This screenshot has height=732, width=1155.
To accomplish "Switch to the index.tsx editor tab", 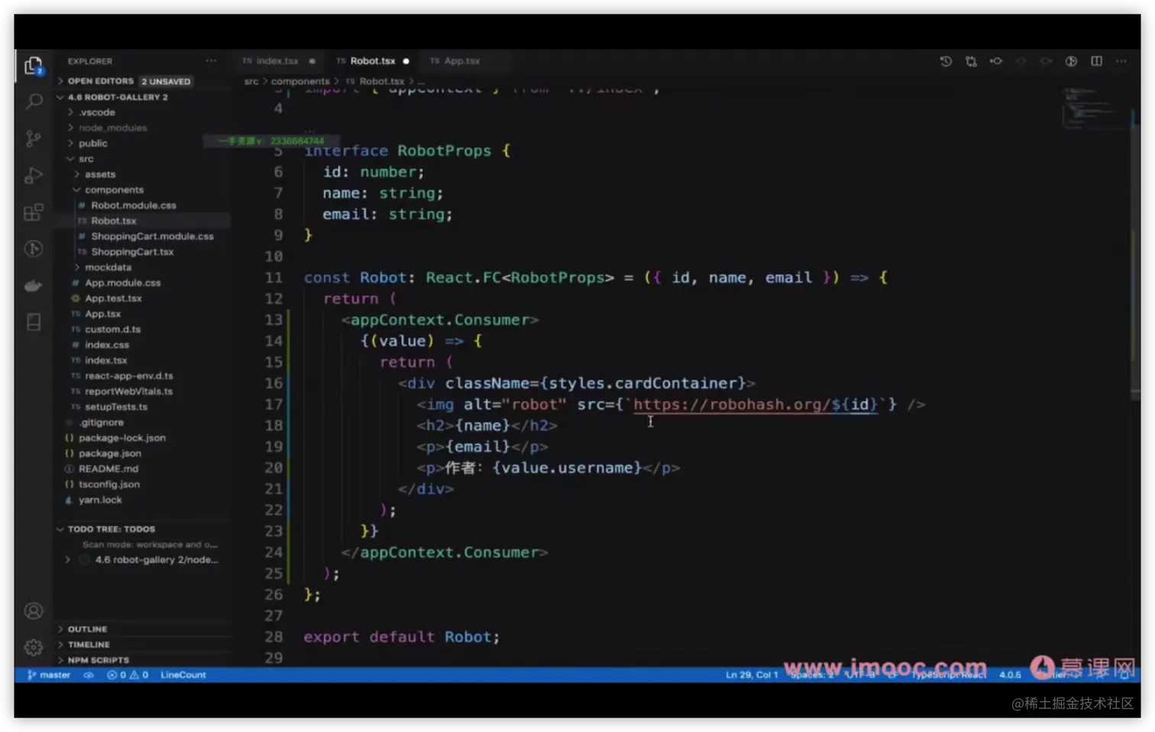I will [x=277, y=61].
